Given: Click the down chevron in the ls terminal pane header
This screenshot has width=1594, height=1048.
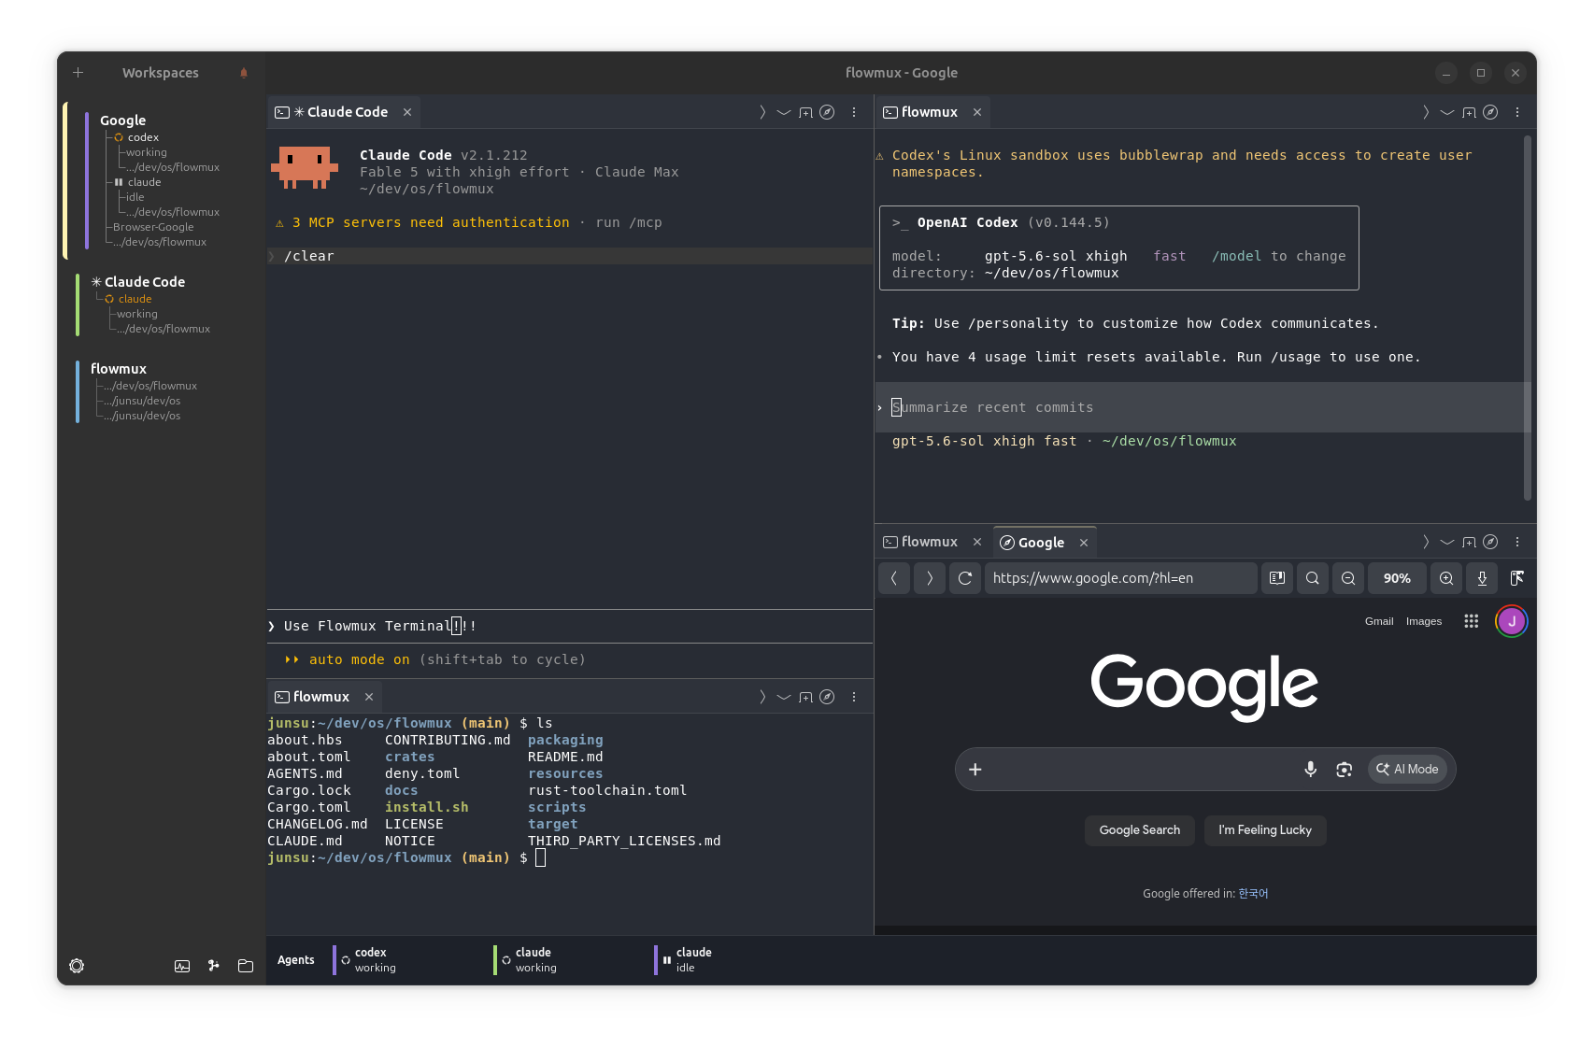Looking at the screenshot, I should click(784, 697).
